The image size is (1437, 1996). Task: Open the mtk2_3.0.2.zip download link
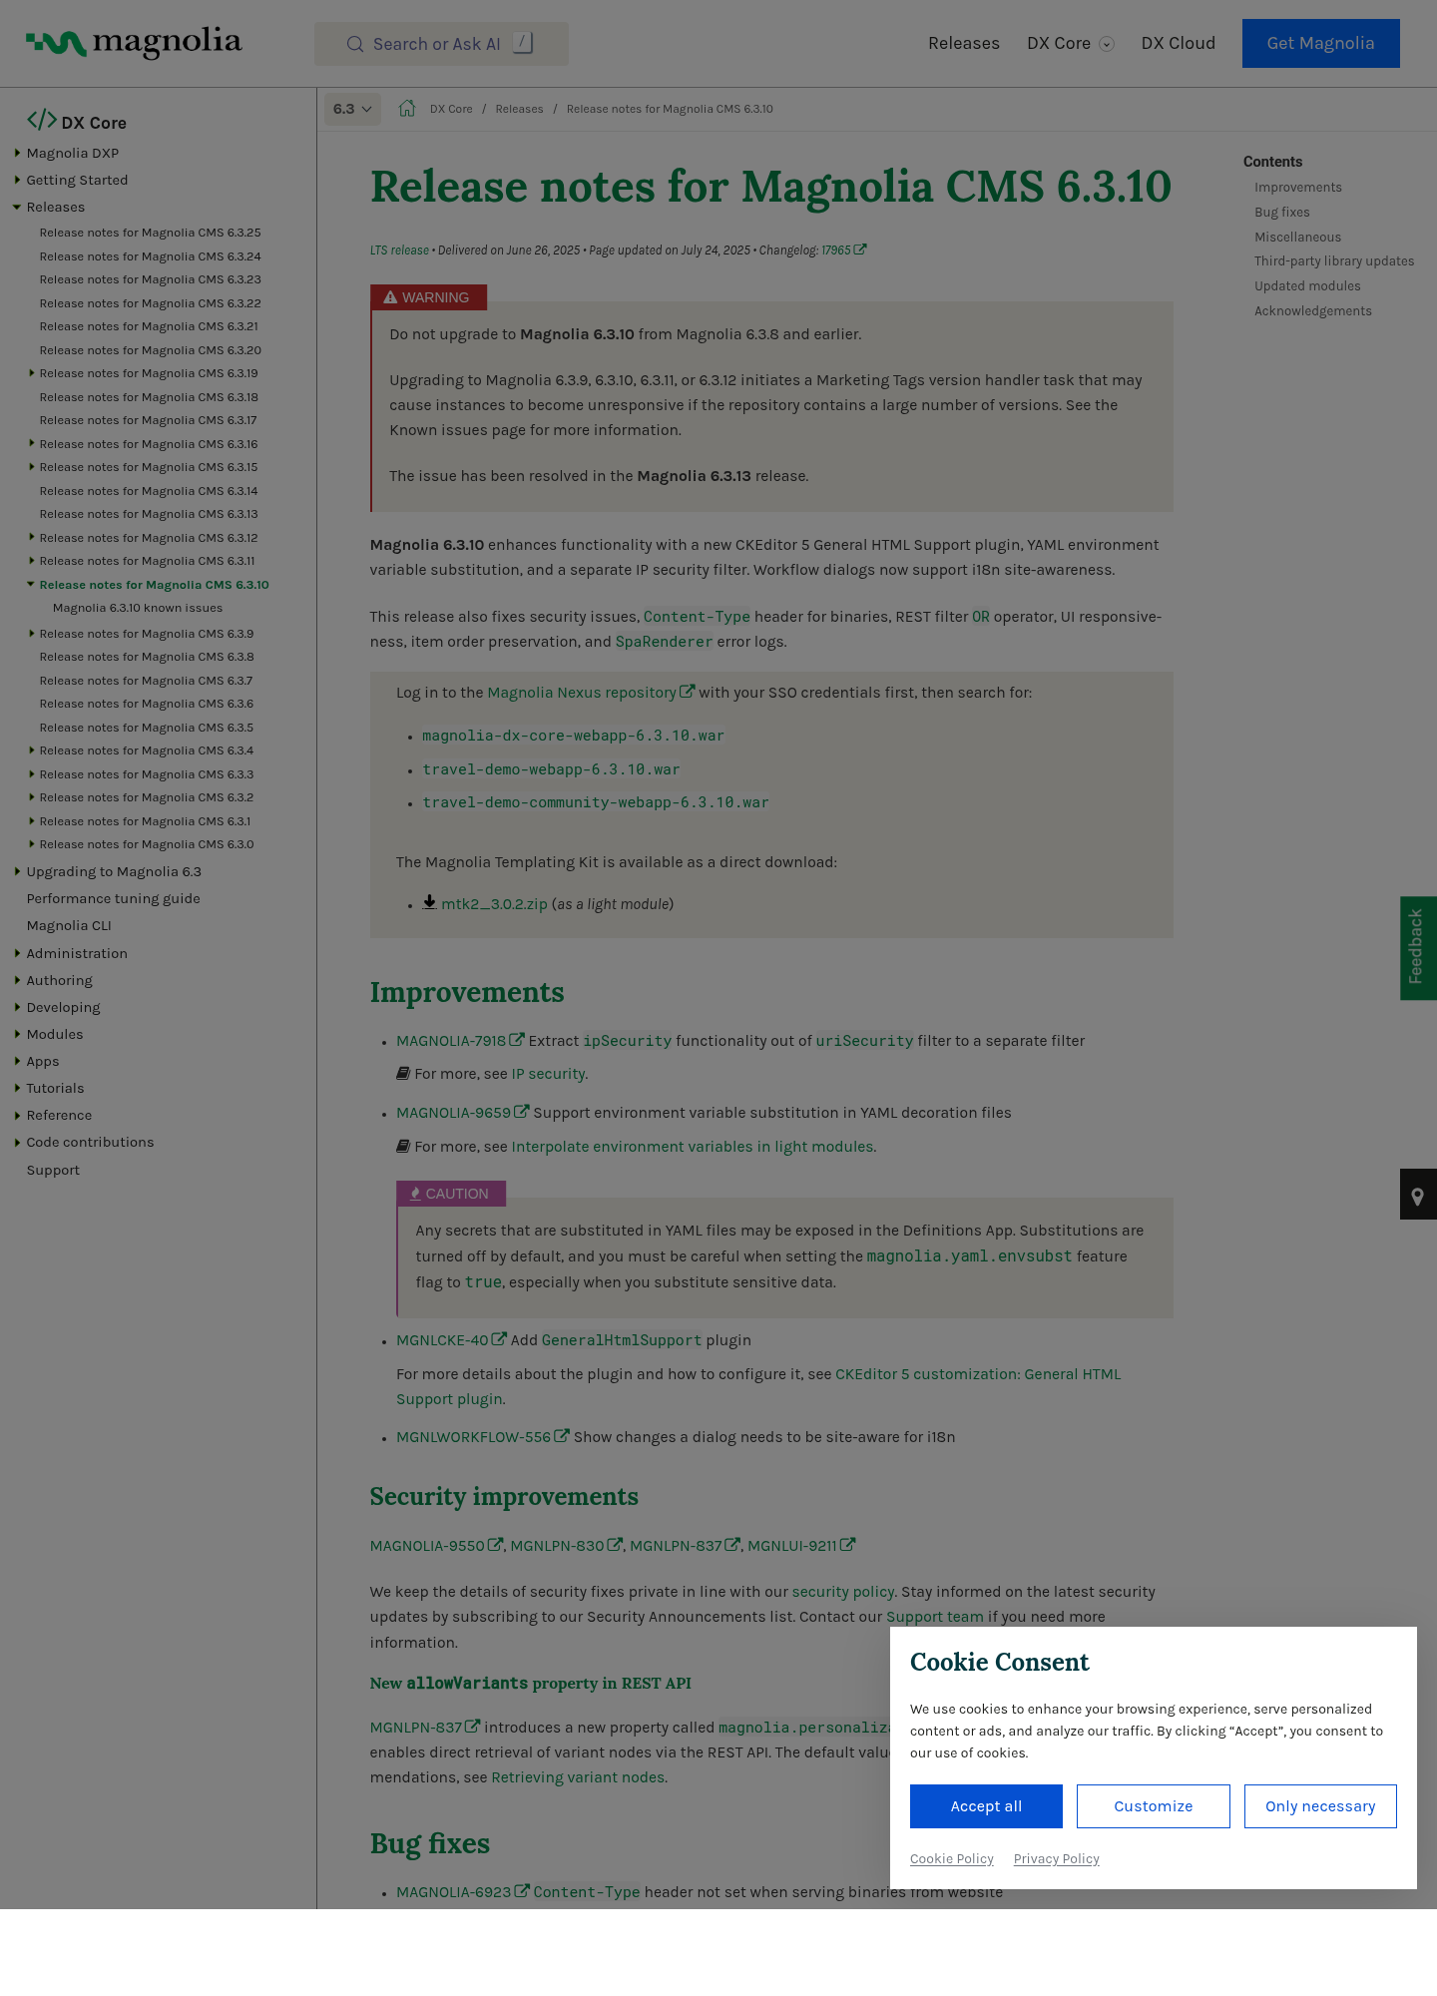pos(495,904)
